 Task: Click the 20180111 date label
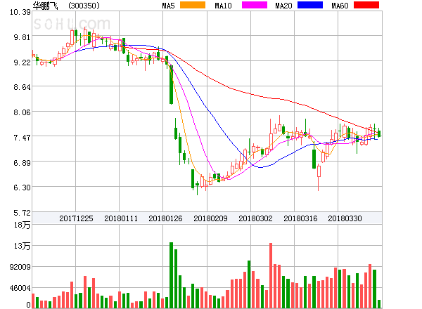pos(121,218)
